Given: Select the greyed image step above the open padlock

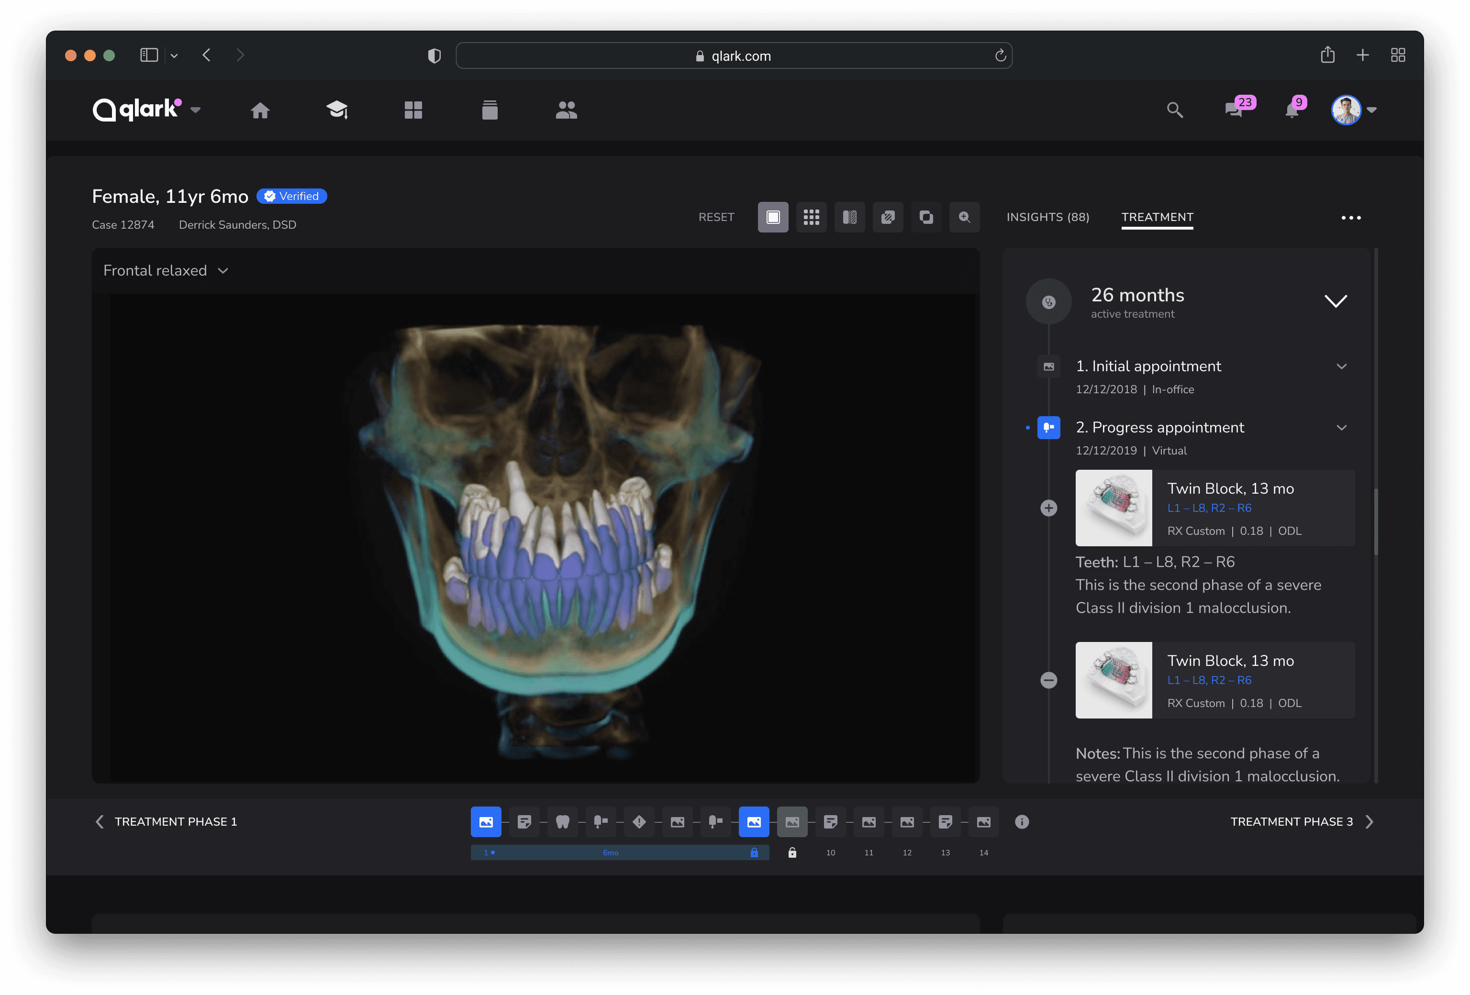Looking at the screenshot, I should [792, 822].
